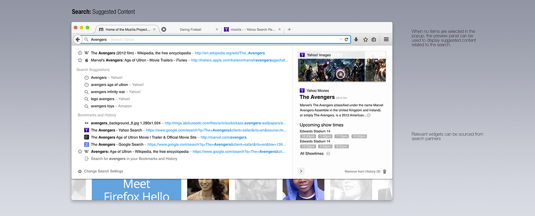Select the 12:45pm showtime

click(308, 136)
